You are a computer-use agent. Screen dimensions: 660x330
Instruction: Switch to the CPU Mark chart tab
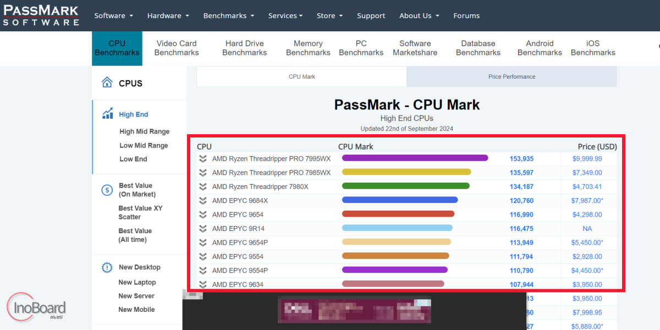click(x=302, y=76)
